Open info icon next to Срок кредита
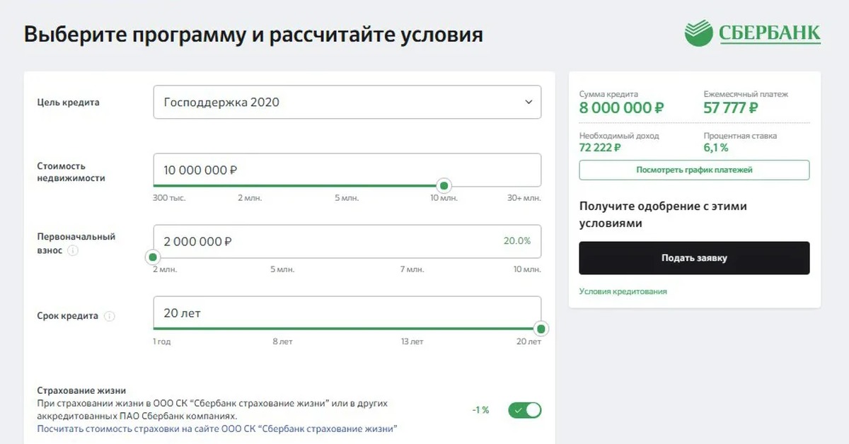 tap(110, 316)
